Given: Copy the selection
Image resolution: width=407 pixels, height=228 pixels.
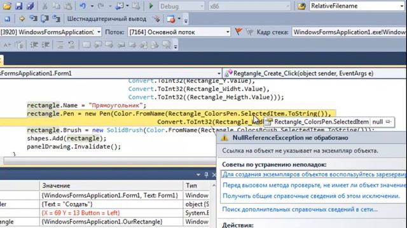Looking at the screenshot, I should [x=57, y=6].
